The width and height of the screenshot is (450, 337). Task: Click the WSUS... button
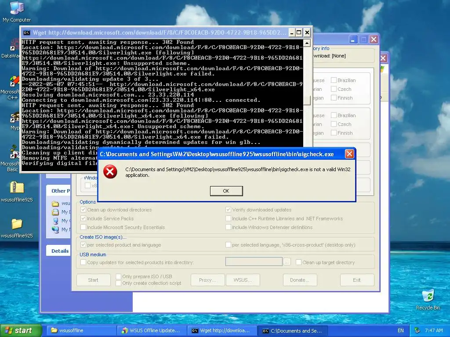click(x=243, y=280)
